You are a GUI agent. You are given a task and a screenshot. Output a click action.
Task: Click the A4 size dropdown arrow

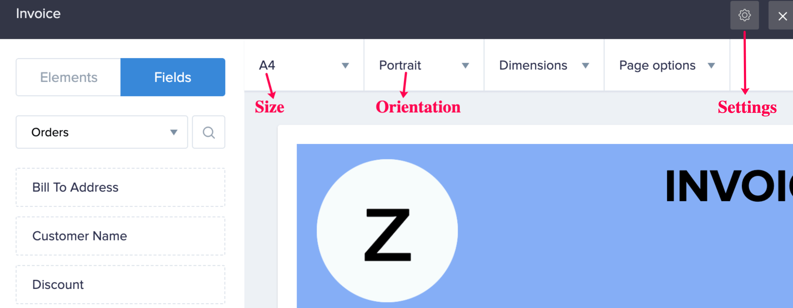[345, 66]
